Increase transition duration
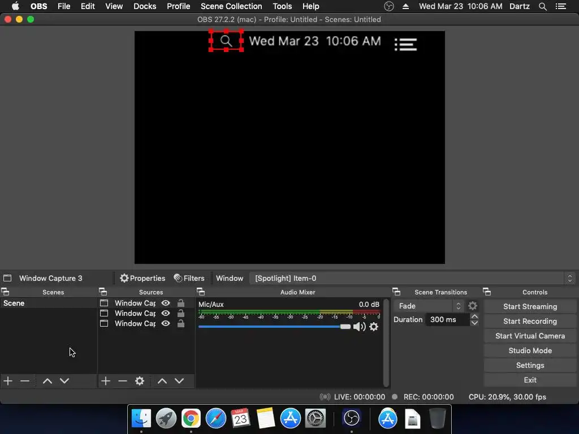Viewport: 579px width, 434px height. coord(474,316)
